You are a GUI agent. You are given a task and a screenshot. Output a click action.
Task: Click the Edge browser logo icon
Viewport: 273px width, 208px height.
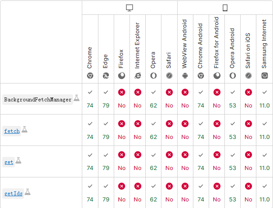pyautogui.click(x=106, y=76)
